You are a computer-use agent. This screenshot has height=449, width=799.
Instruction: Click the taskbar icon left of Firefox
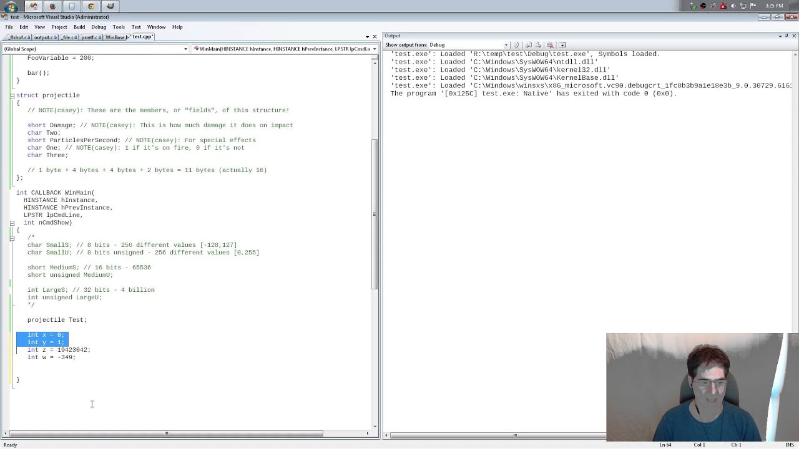pos(33,6)
